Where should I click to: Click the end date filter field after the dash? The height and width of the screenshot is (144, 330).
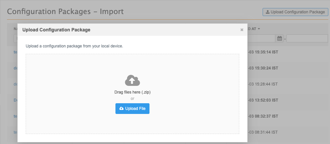pos(307,38)
